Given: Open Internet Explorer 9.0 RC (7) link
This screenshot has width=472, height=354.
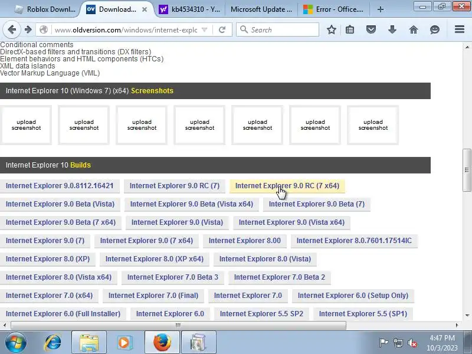Looking at the screenshot, I should coord(175,186).
